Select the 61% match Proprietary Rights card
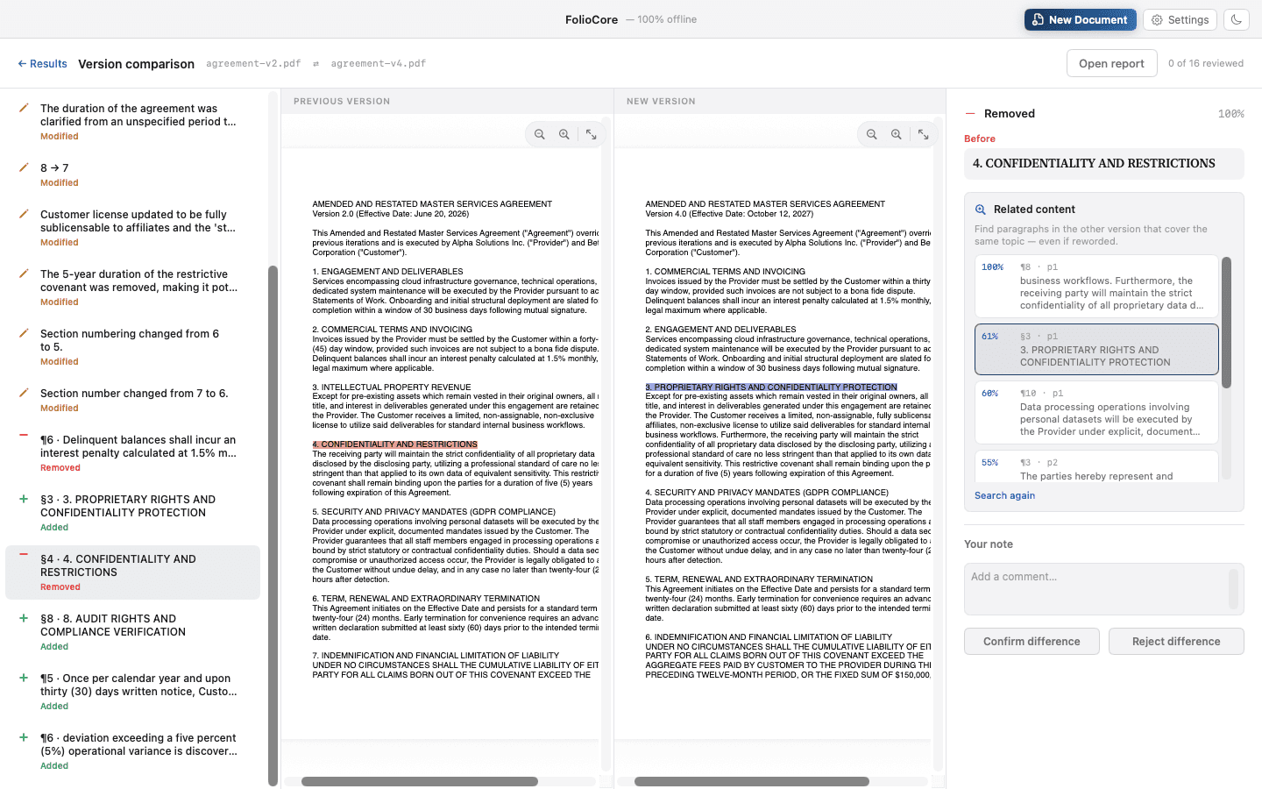The height and width of the screenshot is (789, 1262). [x=1096, y=349]
